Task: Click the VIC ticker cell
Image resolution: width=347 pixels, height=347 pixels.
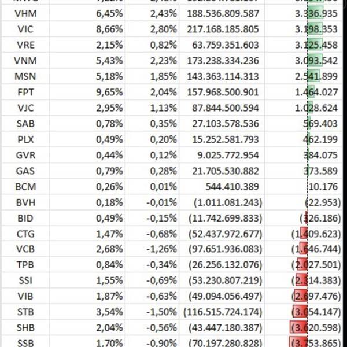Action: [x=25, y=28]
